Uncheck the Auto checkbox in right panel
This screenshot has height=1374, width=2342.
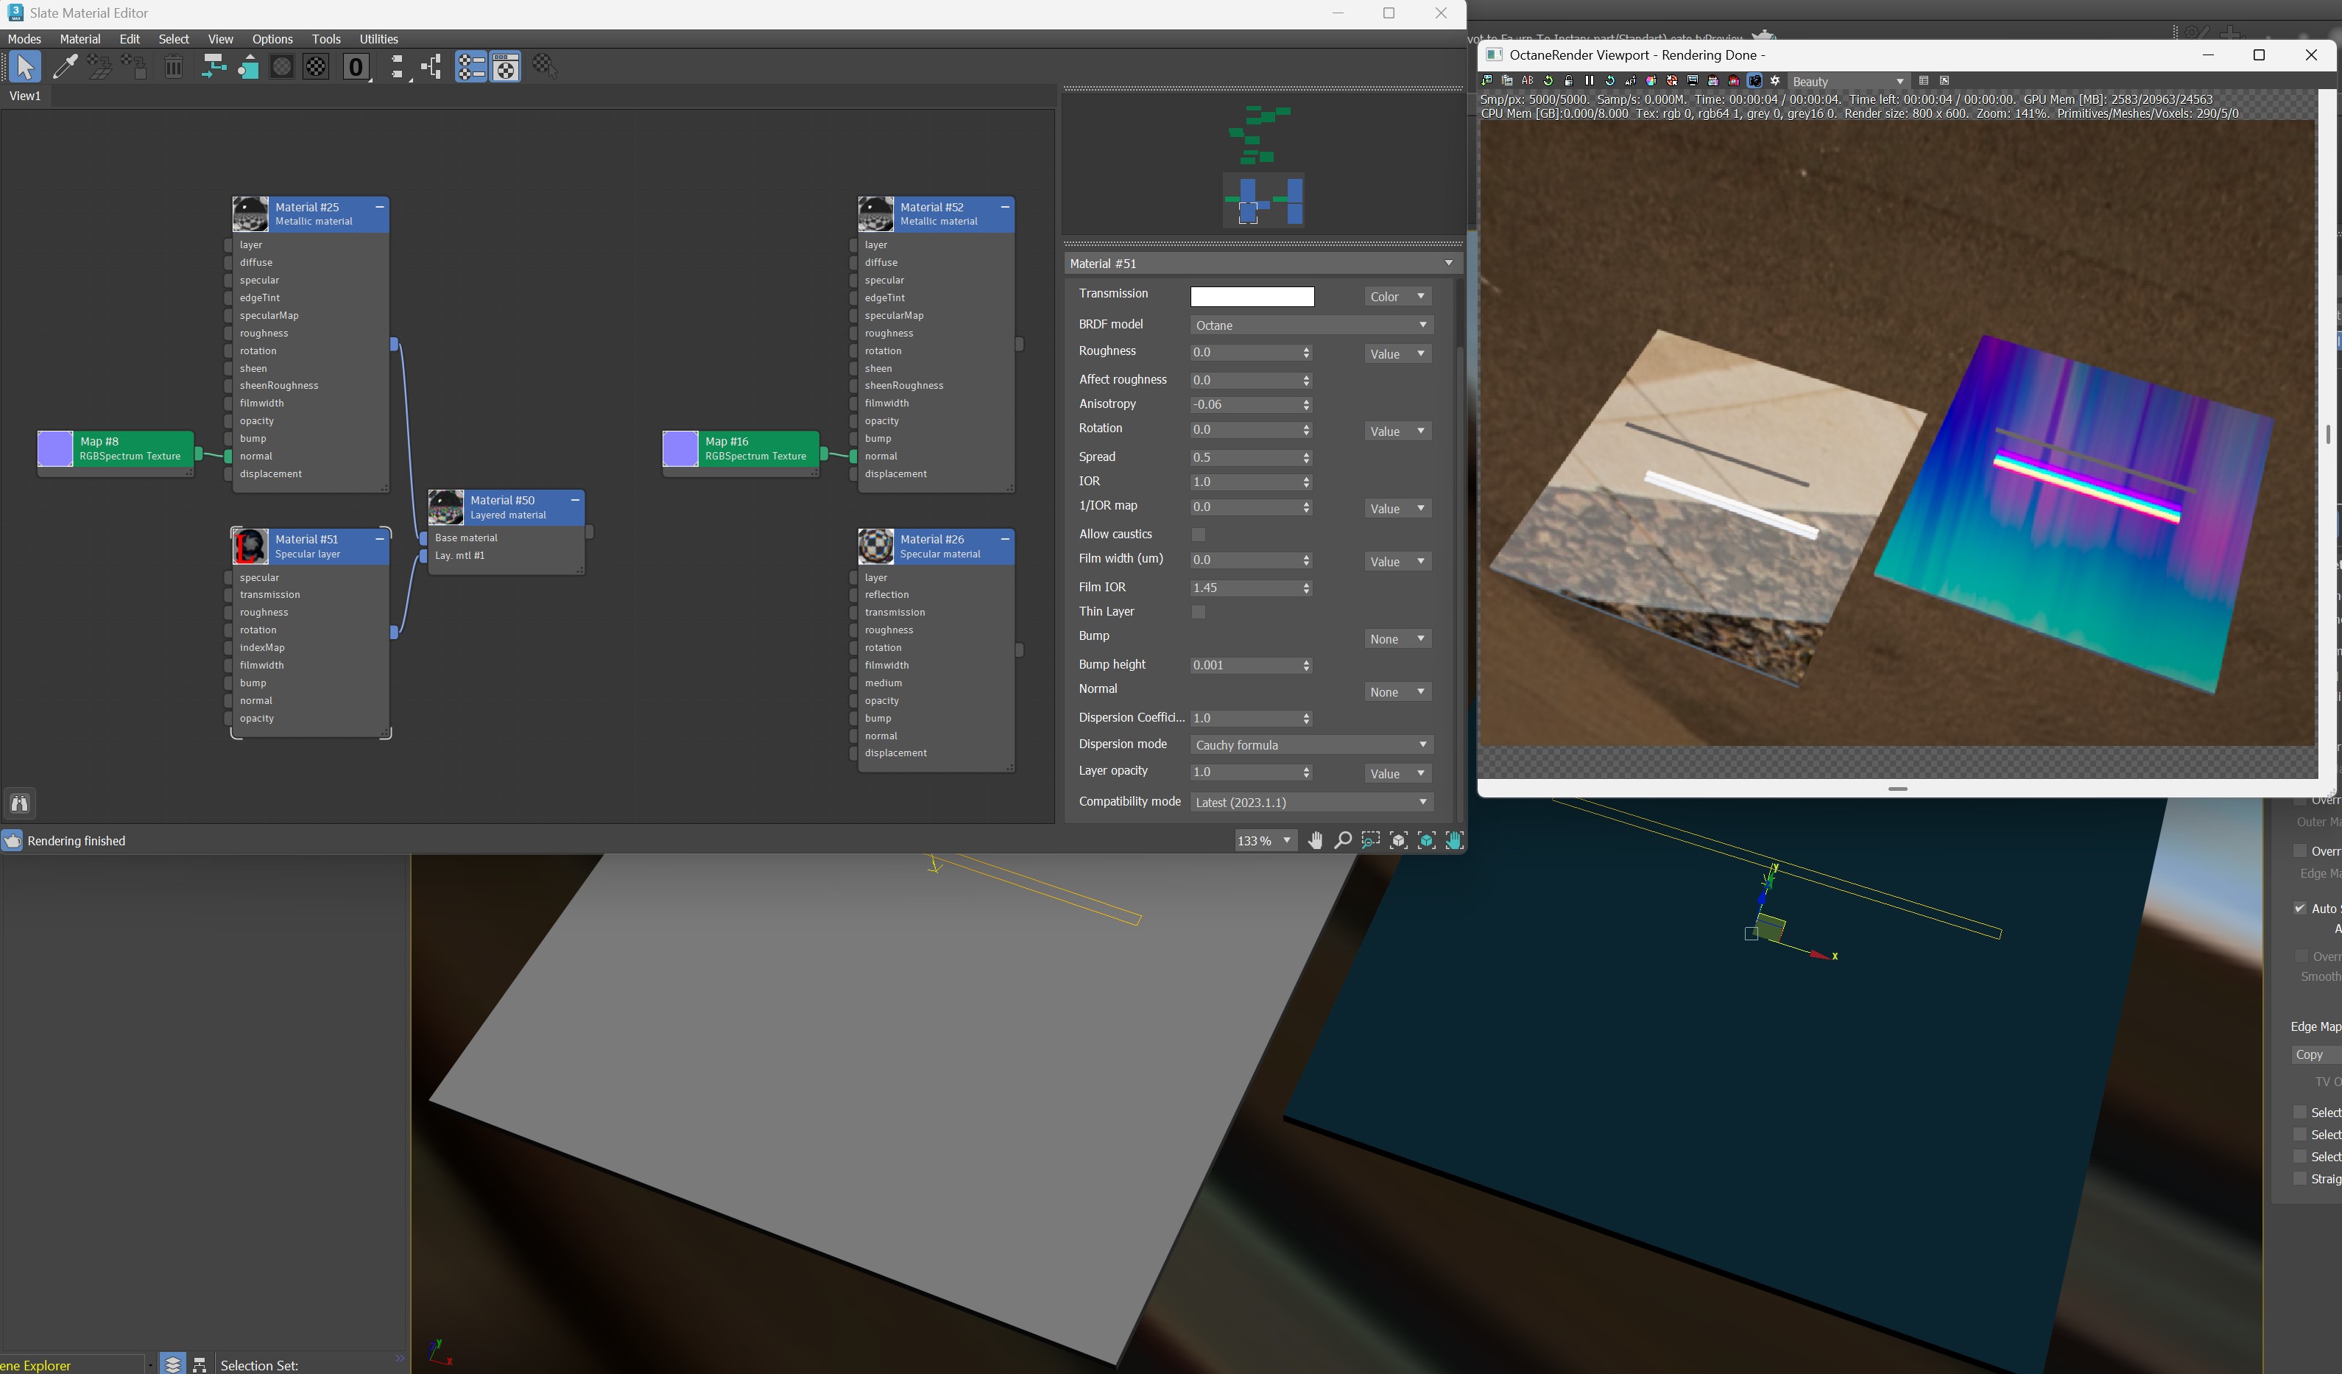(2300, 908)
